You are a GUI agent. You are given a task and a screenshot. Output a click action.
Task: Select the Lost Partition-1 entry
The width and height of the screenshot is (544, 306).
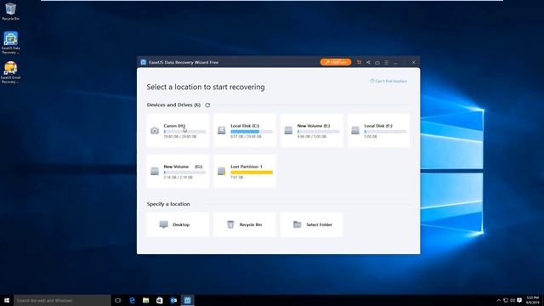tap(245, 172)
